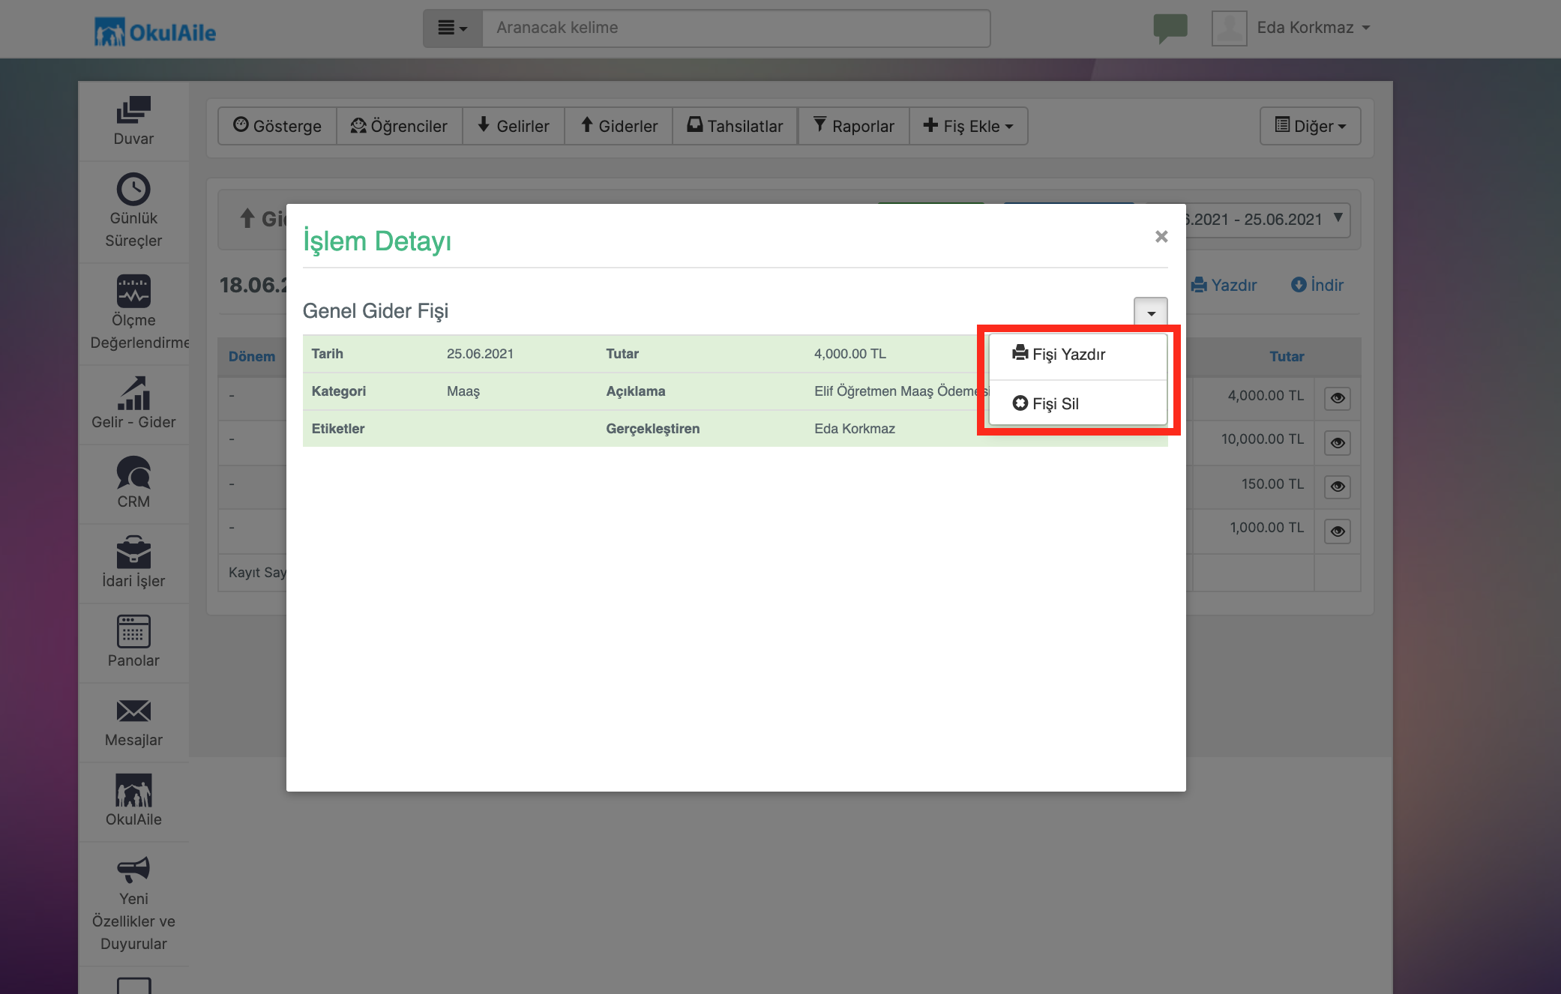Open Gelir - Gider chart icon
The image size is (1561, 994).
point(133,393)
